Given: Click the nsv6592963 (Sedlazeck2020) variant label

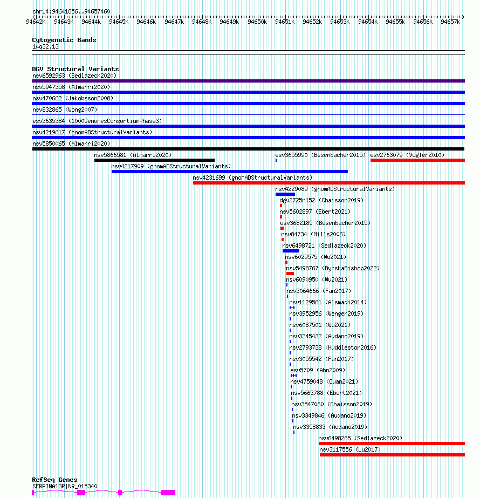Looking at the screenshot, I should coord(74,76).
